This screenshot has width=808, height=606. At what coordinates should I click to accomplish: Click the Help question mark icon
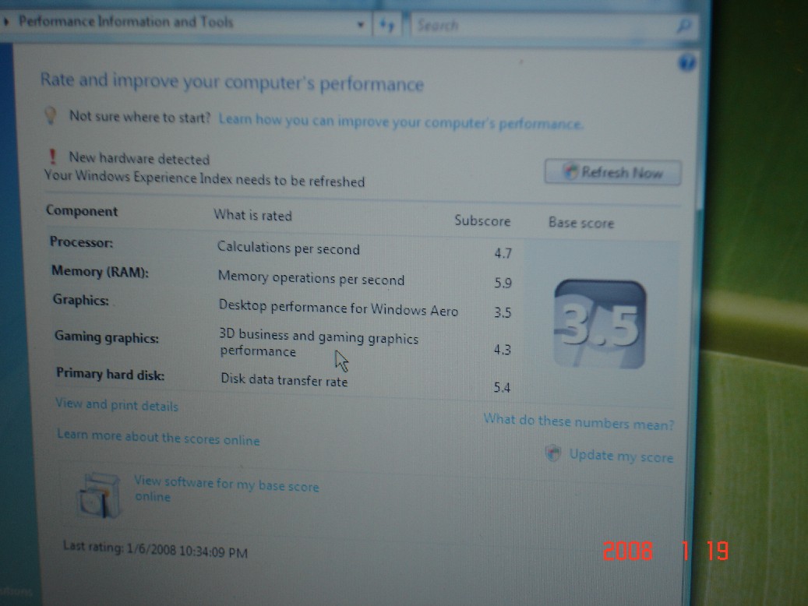(x=687, y=63)
